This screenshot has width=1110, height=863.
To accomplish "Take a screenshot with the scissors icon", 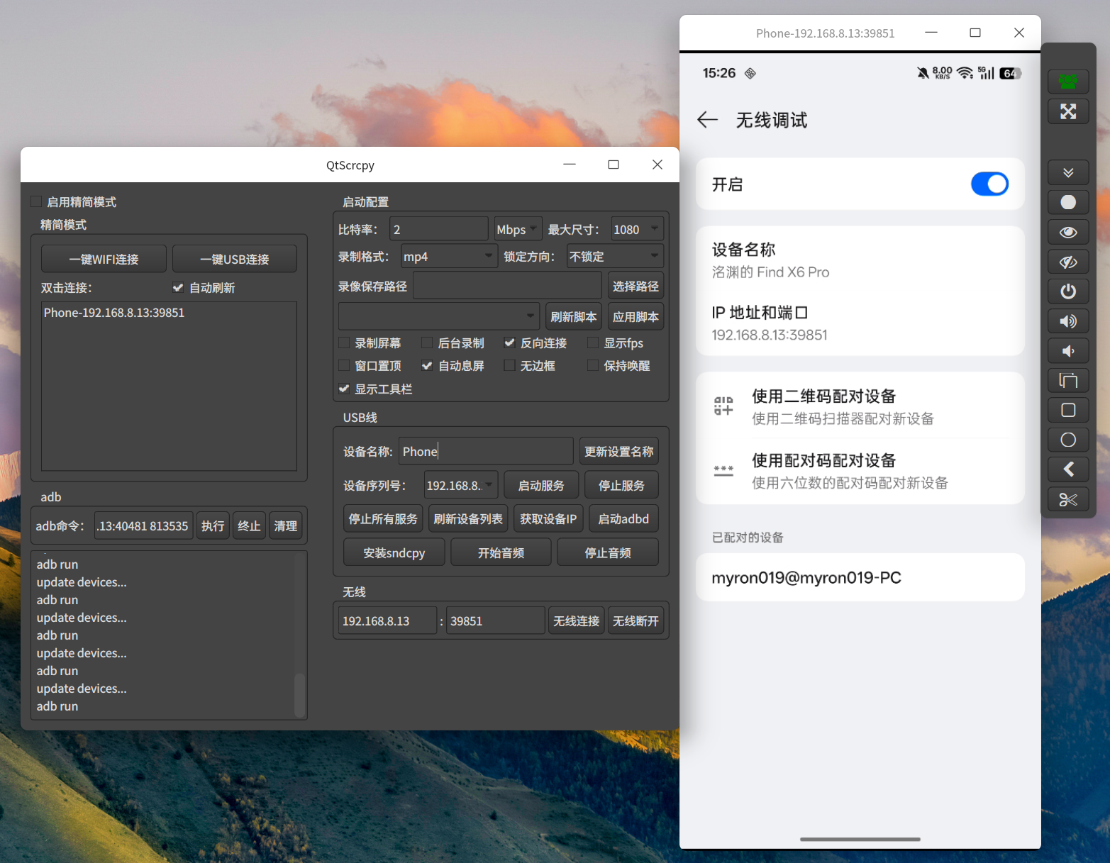I will [1068, 500].
